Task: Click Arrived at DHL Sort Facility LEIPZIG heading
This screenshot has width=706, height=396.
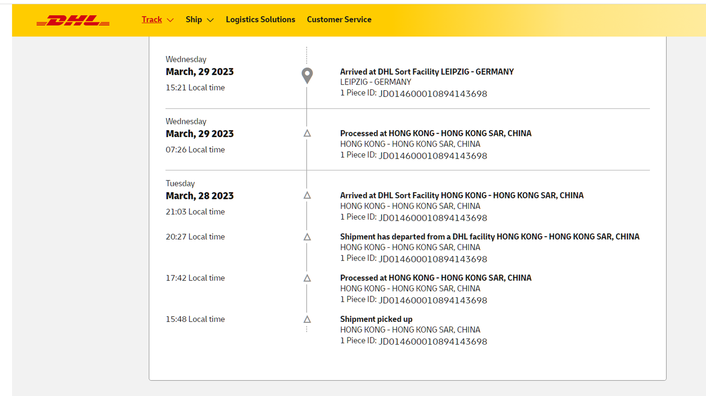Action: 426,72
